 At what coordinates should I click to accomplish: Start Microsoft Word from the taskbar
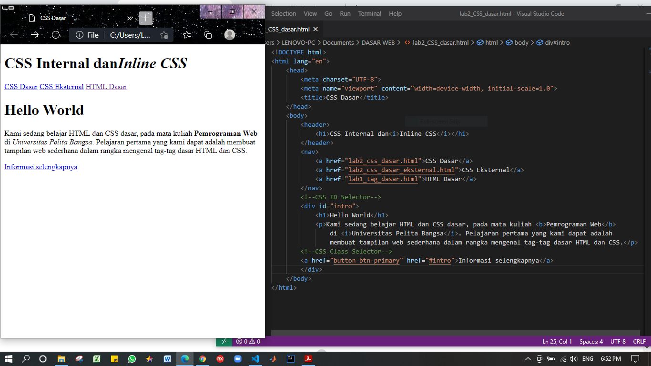[x=168, y=359]
